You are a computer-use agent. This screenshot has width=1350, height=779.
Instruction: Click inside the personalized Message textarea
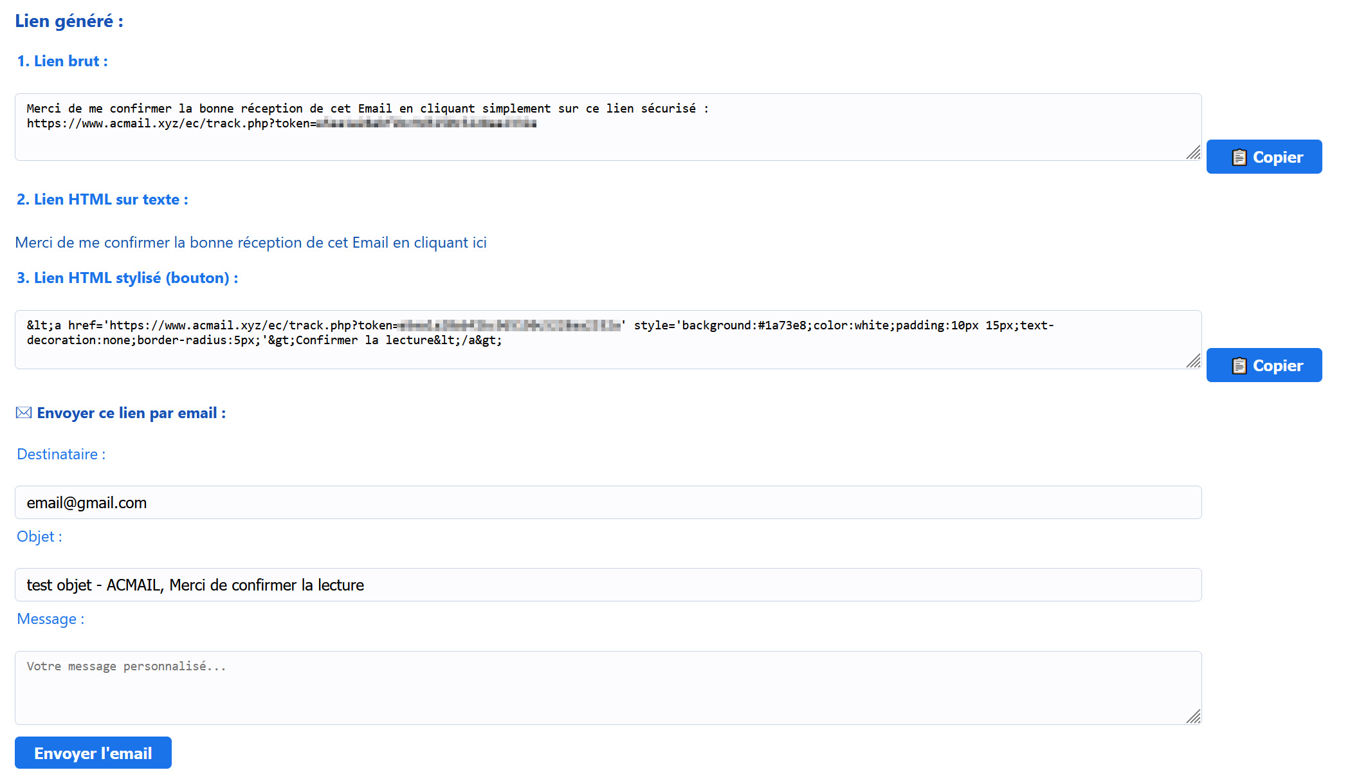(608, 688)
